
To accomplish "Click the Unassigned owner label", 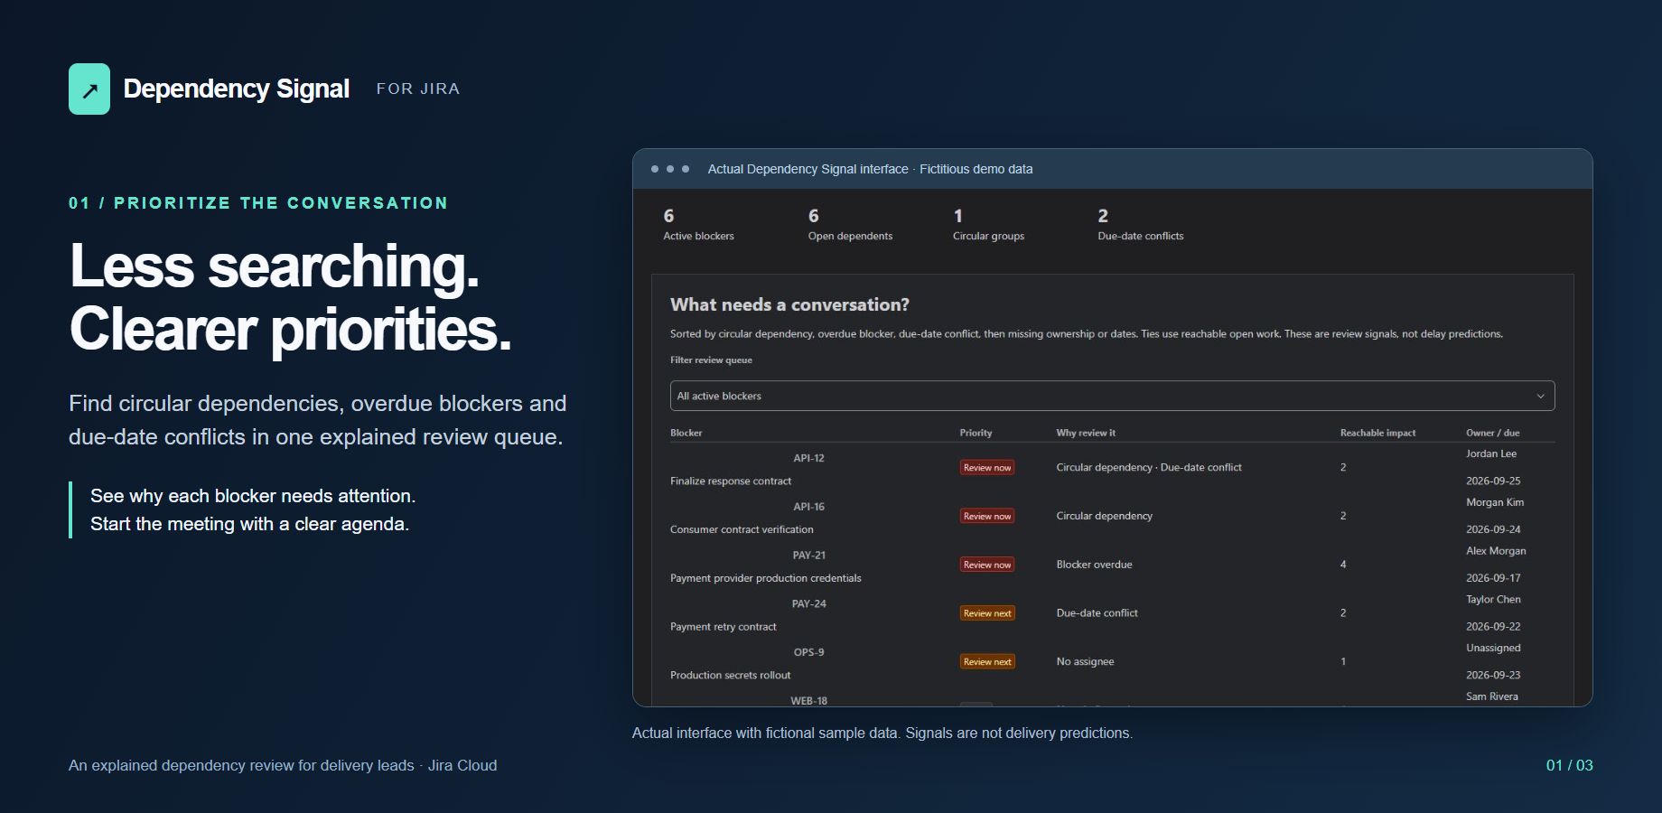I will pyautogui.click(x=1493, y=648).
